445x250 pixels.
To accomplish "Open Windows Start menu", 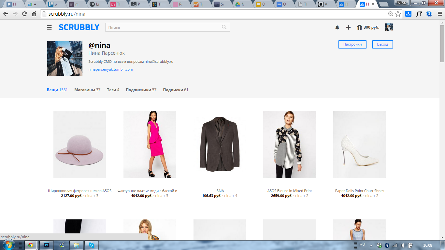I will click(8, 245).
